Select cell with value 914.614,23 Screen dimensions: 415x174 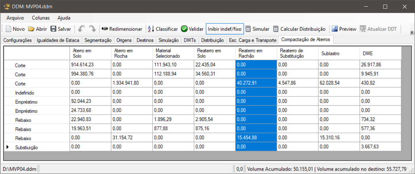90,65
